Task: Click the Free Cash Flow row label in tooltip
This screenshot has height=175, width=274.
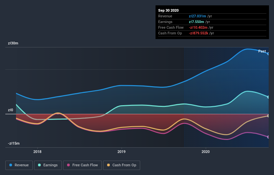Action: point(171,27)
